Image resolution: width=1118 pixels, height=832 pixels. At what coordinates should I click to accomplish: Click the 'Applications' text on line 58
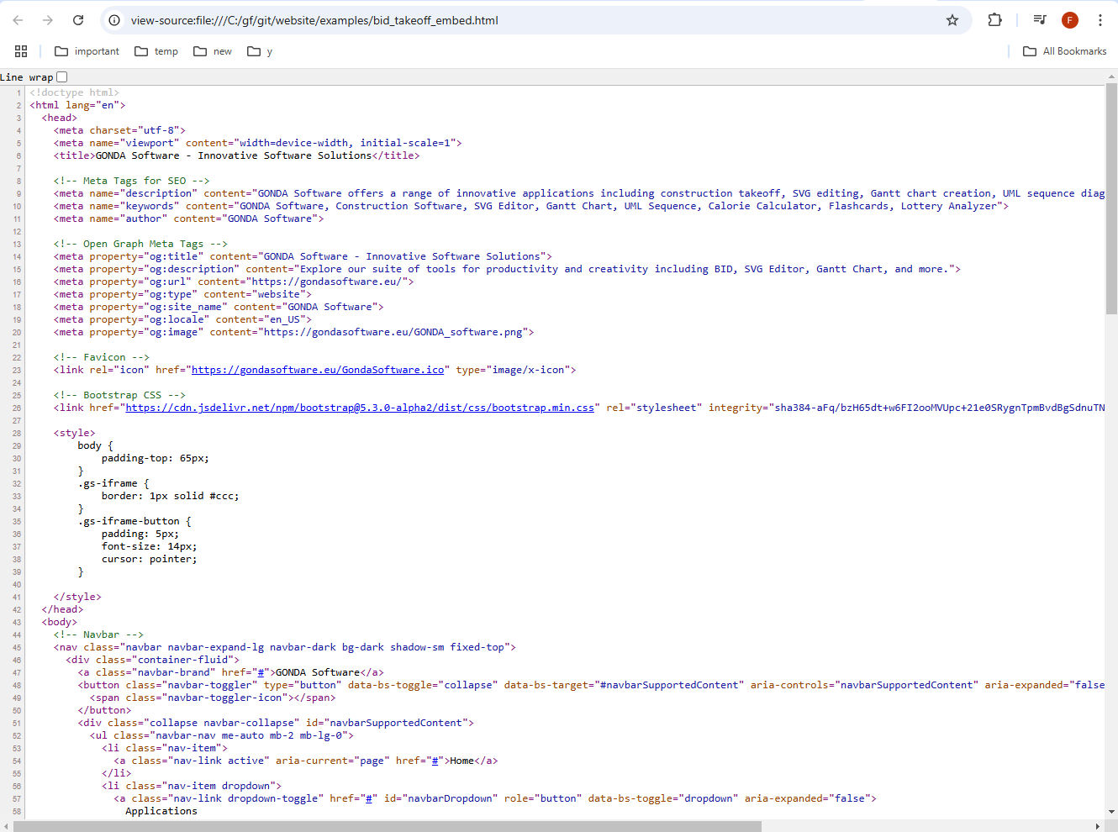pos(161,811)
